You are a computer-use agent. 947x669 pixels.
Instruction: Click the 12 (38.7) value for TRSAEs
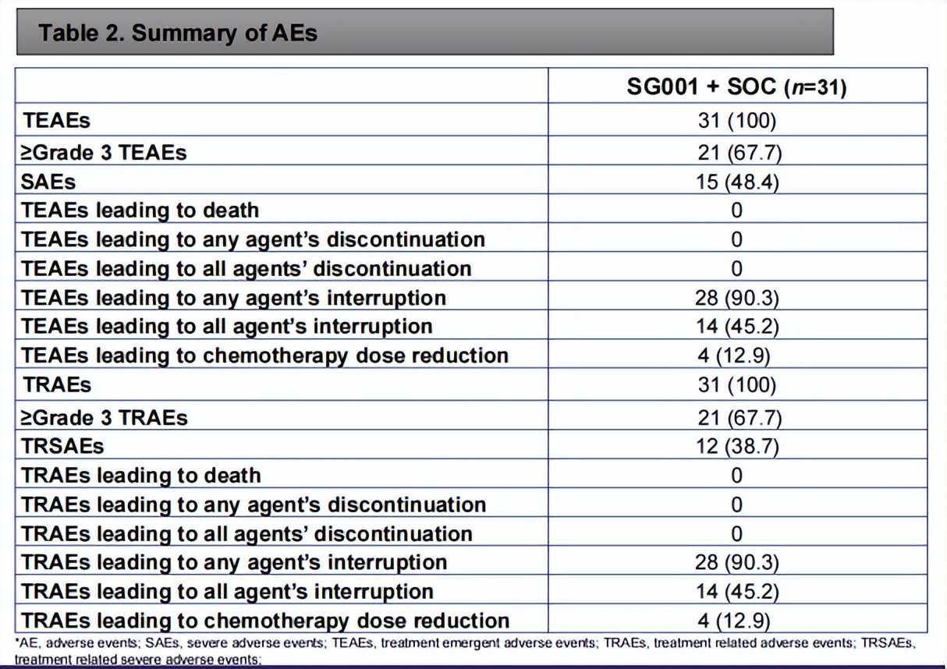736,446
